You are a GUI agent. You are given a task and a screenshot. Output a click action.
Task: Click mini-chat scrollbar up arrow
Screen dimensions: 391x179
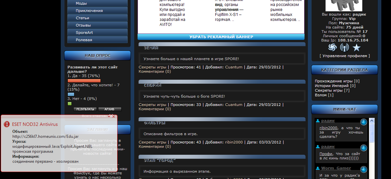[x=372, y=121]
